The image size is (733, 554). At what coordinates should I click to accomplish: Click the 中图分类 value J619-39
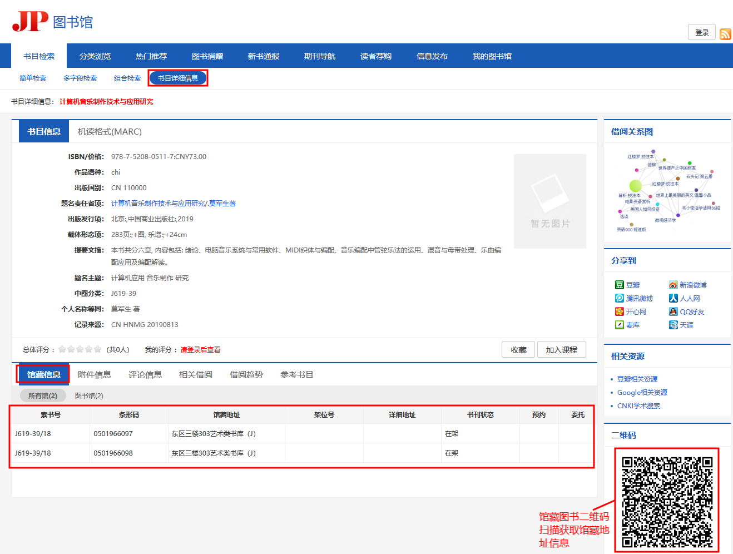click(x=123, y=294)
